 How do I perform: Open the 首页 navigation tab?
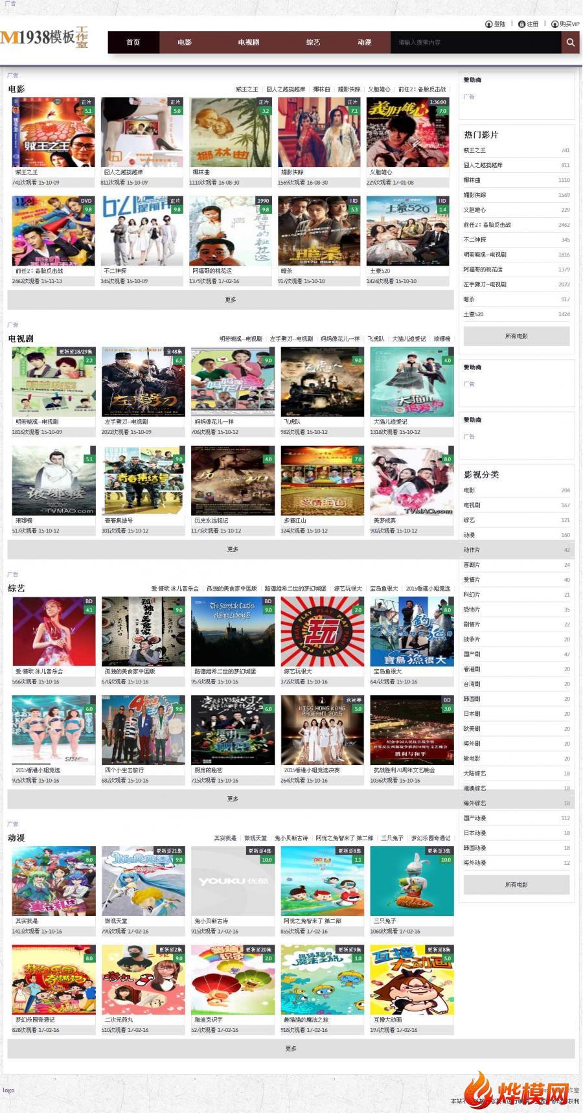click(133, 43)
